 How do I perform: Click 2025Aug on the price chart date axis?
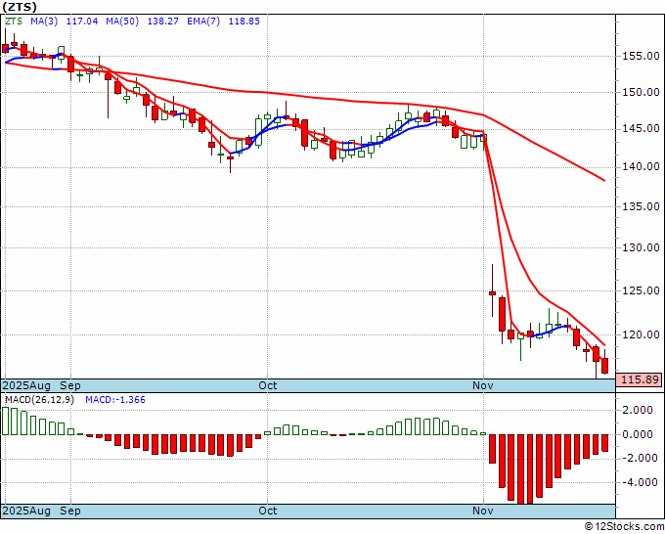(26, 385)
